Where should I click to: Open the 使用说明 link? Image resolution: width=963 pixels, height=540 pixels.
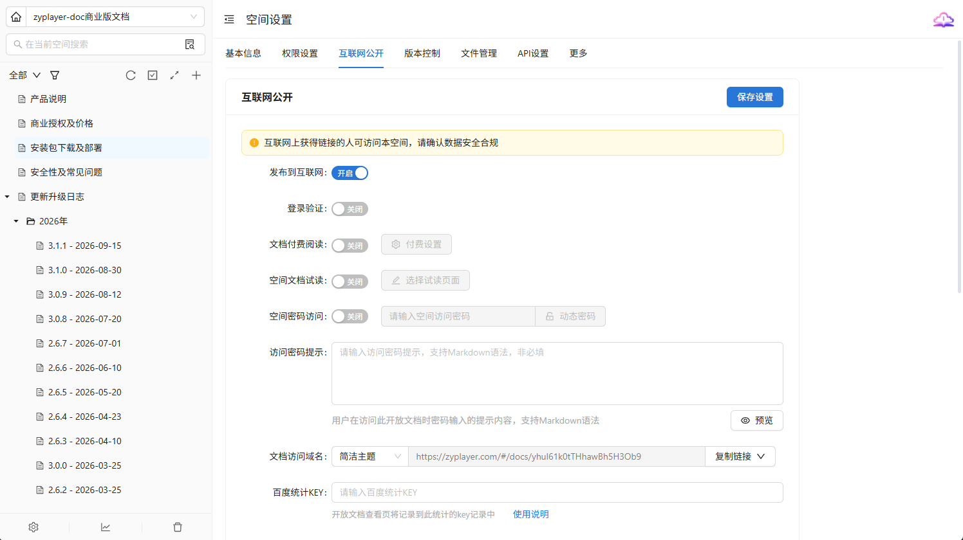531,514
